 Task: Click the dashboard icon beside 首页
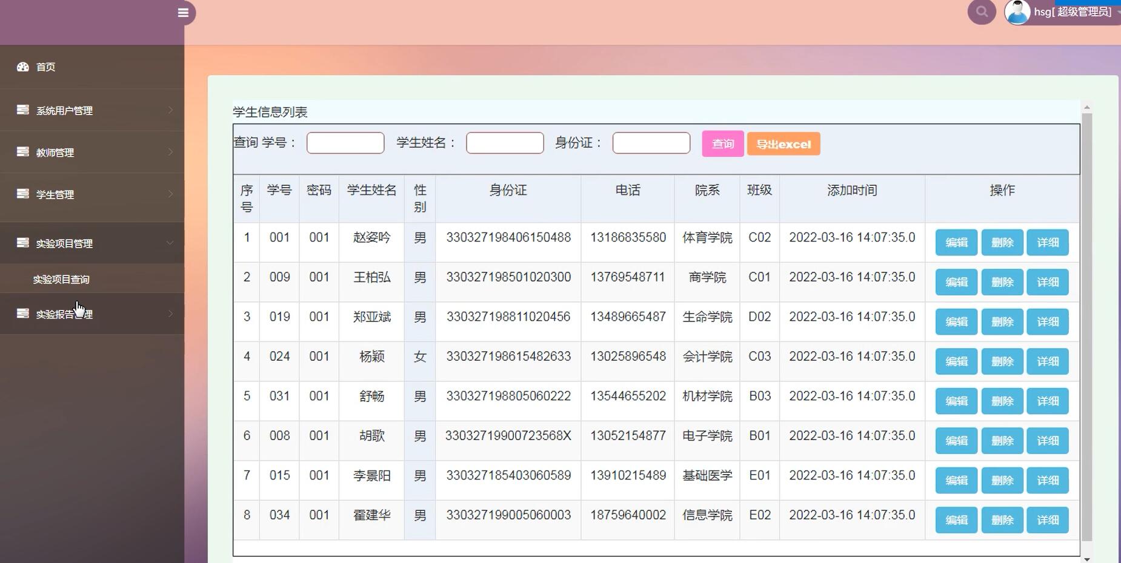23,67
